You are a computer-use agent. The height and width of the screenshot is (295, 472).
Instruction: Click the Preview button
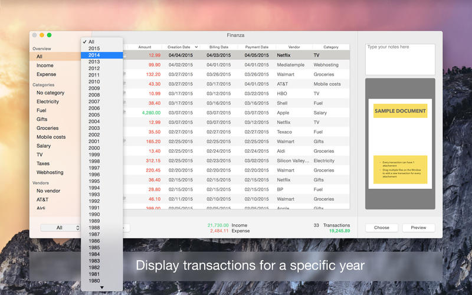(x=418, y=228)
